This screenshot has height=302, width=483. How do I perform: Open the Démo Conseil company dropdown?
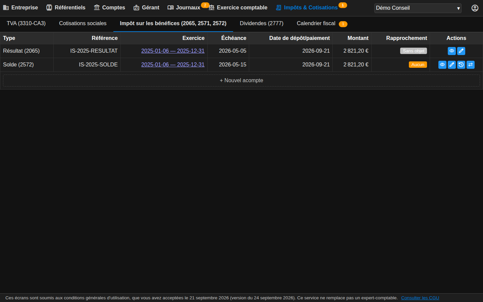(418, 8)
